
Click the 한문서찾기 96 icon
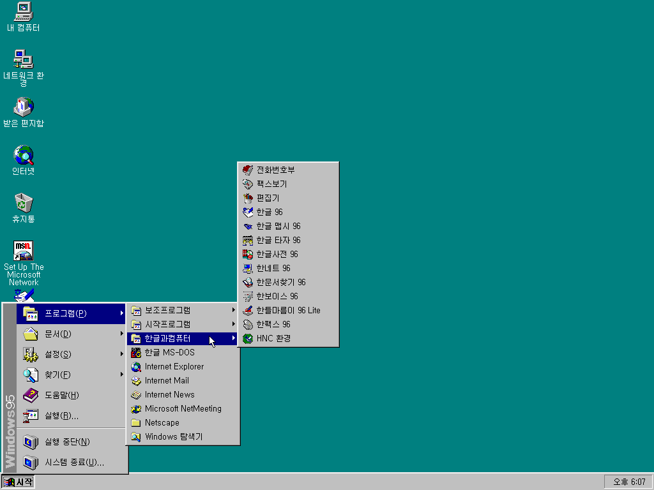248,282
